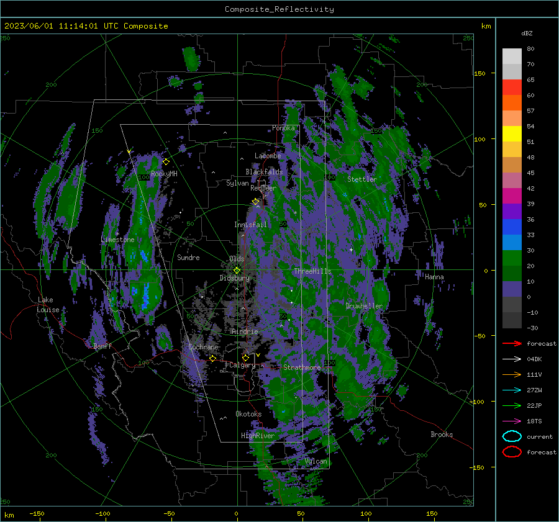The height and width of the screenshot is (522, 559).
Task: Pick the purple swatch between 39 and 36 dBZ
Action: tap(512, 211)
